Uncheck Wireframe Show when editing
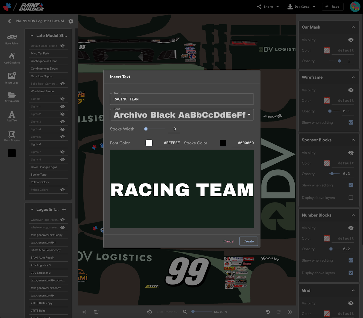The width and height of the screenshot is (363, 318). (x=351, y=122)
